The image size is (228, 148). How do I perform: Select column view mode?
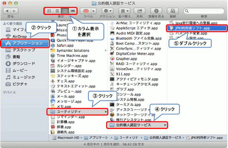tap(65, 11)
